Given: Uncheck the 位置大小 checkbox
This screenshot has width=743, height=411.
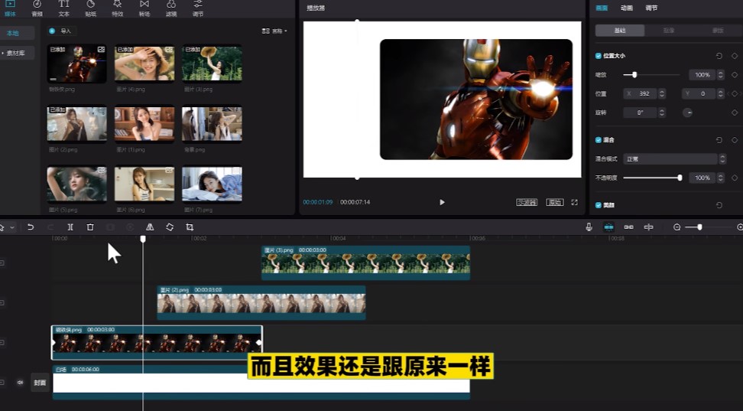Looking at the screenshot, I should point(598,56).
